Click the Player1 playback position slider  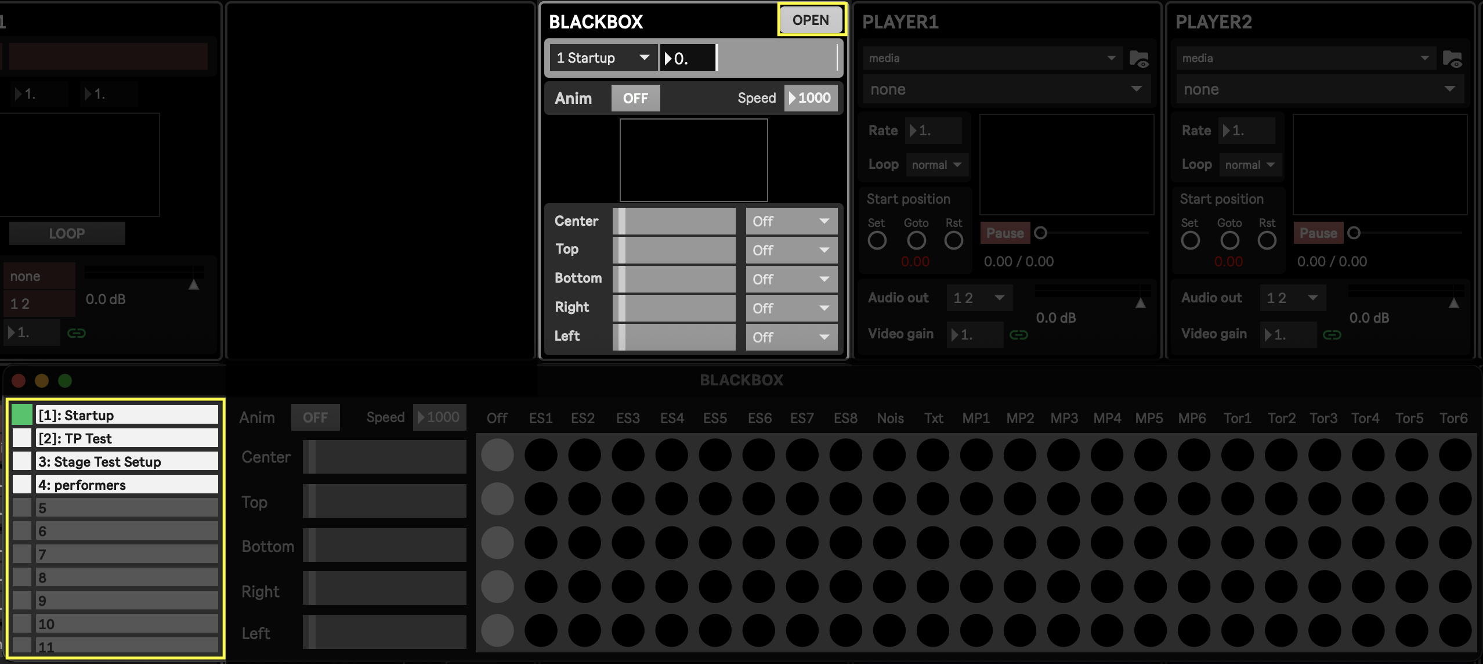point(1092,233)
